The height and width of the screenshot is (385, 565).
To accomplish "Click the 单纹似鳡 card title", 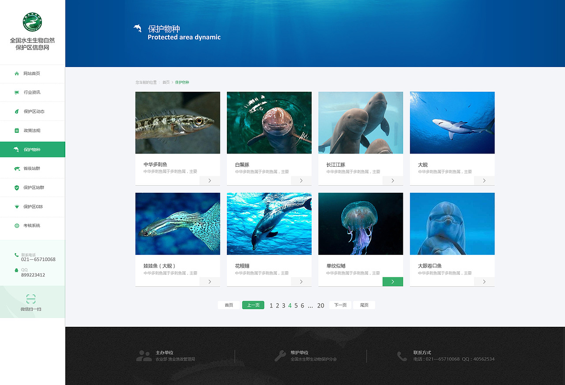I will coord(336,266).
